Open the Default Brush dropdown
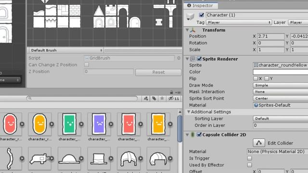The width and height of the screenshot is (308, 173). pyautogui.click(x=66, y=50)
